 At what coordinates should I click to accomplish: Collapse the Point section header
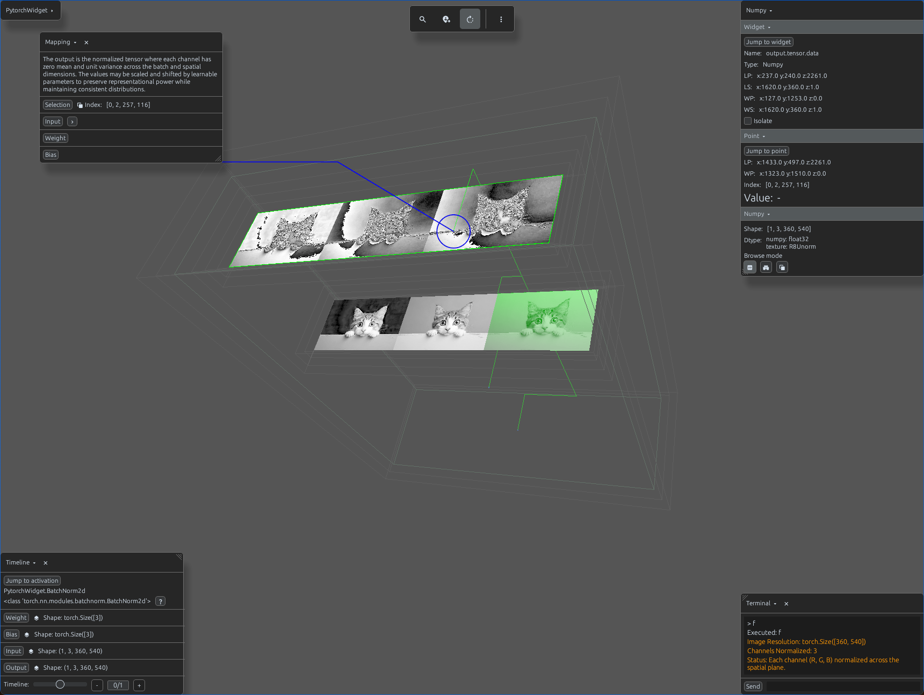755,136
